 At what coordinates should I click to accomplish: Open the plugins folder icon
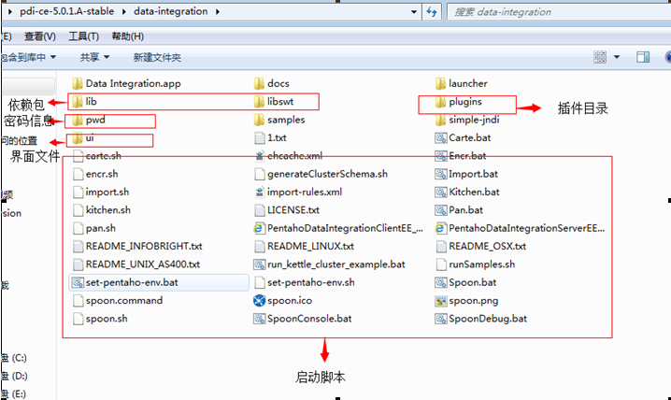(440, 102)
